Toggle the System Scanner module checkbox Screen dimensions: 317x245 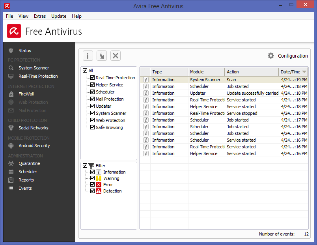92,113
